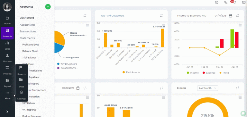This screenshot has width=247, height=117.
Task: Expand the sidebar with bottom chevron arrow
Action: [x=7, y=112]
